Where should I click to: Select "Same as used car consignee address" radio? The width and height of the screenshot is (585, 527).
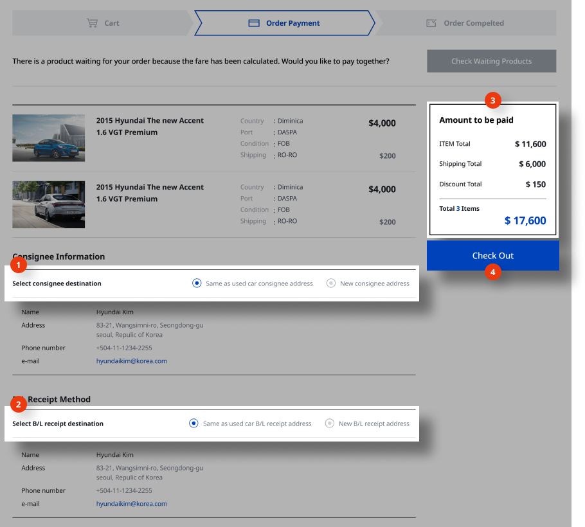pos(197,283)
